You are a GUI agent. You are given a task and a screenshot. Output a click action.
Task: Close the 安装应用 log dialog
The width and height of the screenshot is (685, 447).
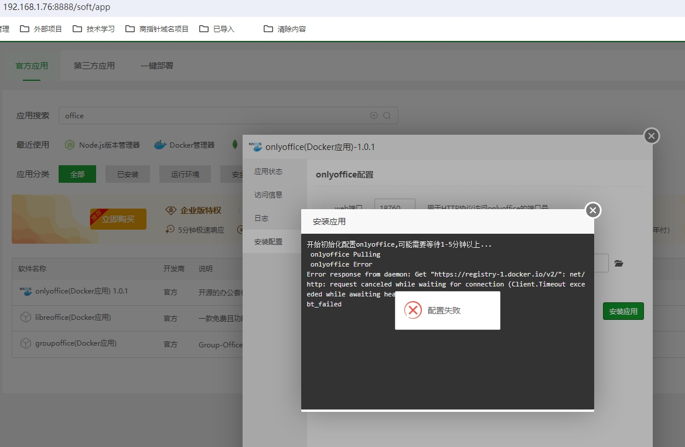(x=593, y=210)
